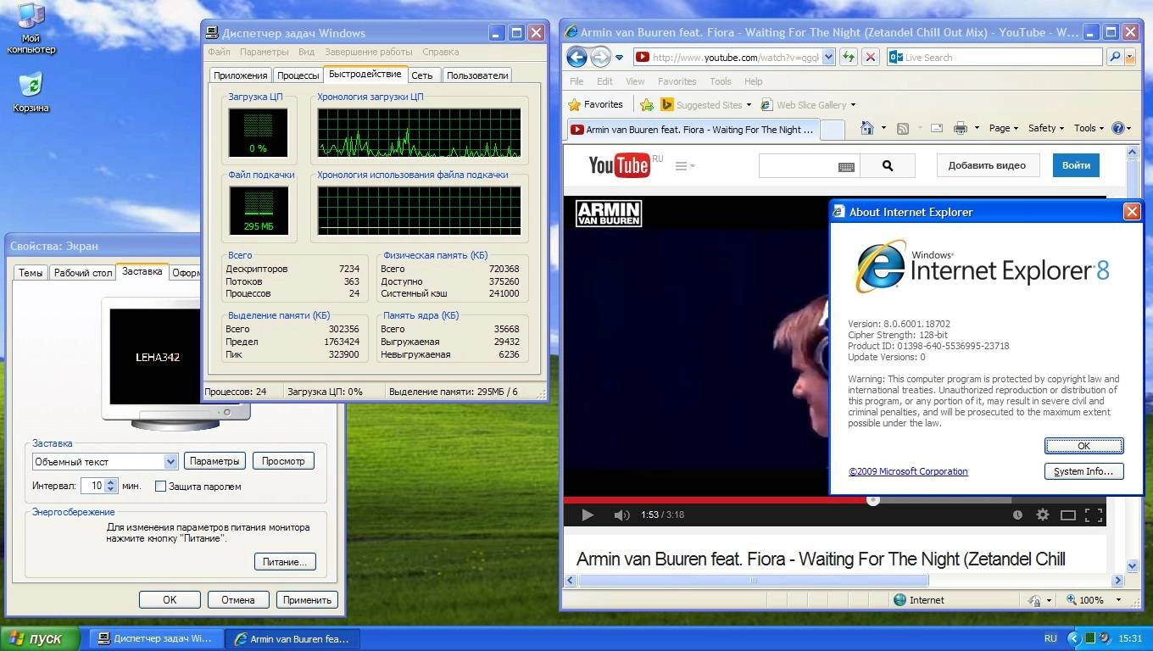1153x651 pixels.
Task: Click the horizontal scrollbar thumb of the page
Action: pyautogui.click(x=753, y=581)
